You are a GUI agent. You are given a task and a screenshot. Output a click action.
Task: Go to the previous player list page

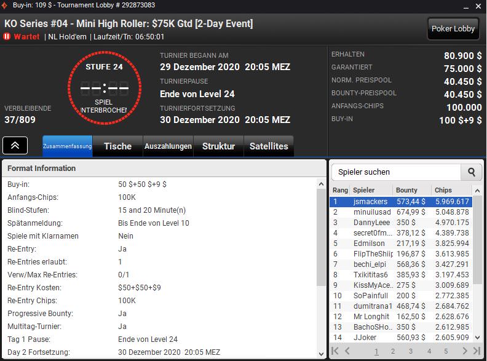(x=347, y=351)
